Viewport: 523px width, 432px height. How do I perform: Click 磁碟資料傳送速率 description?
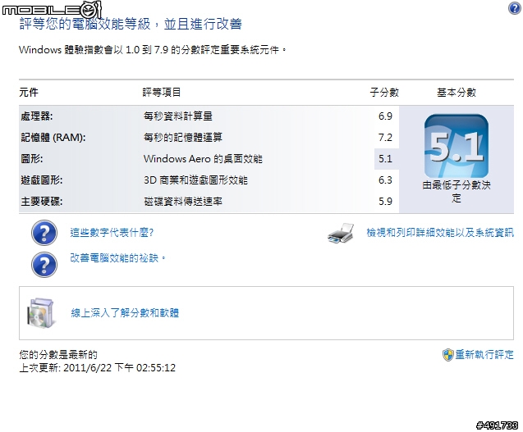pos(183,202)
